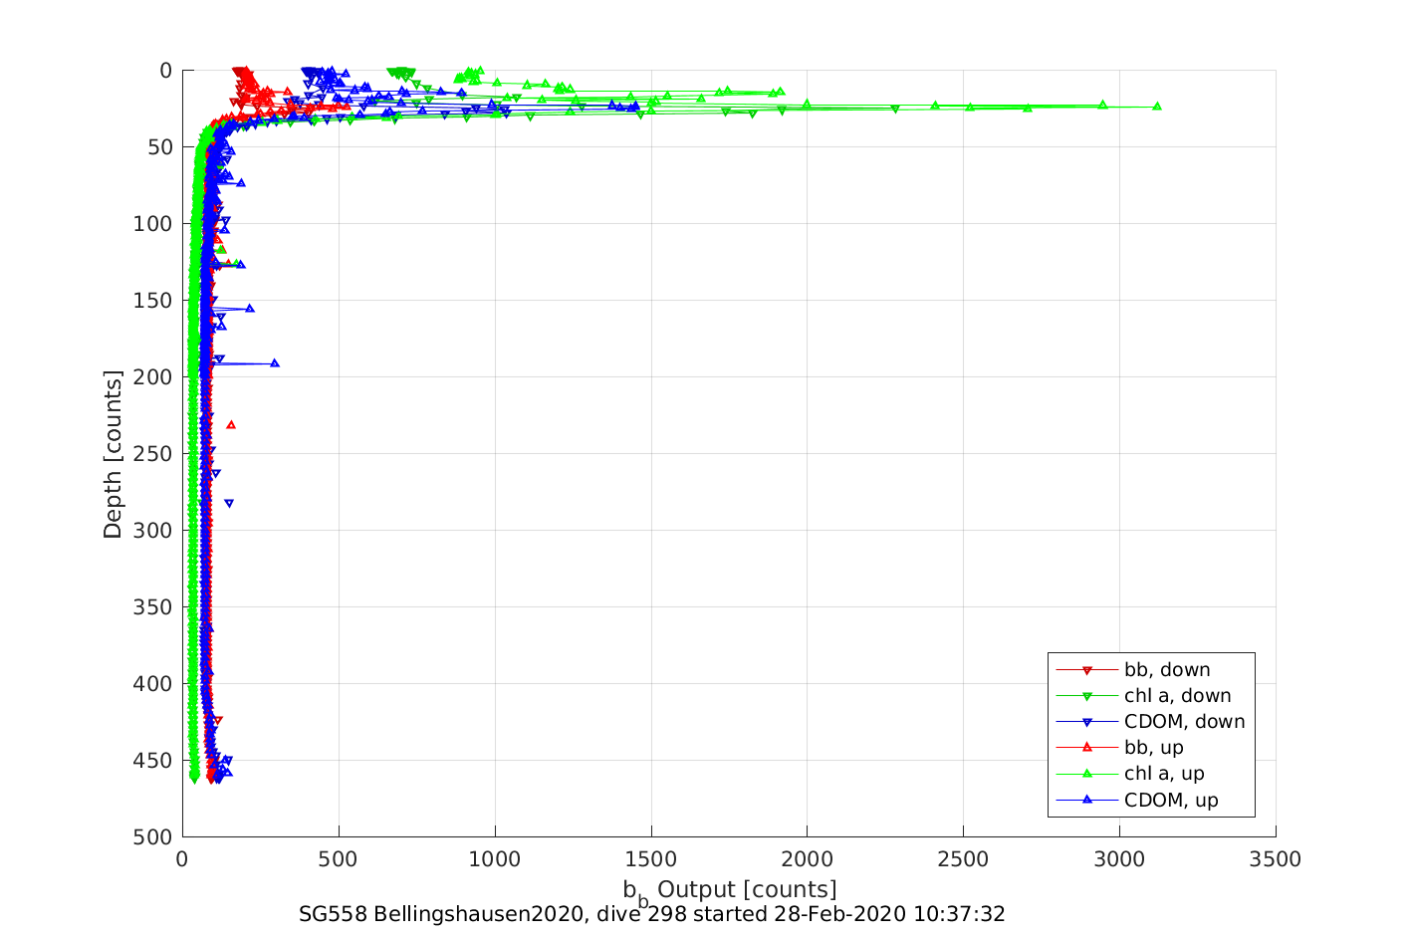This screenshot has width=1411, height=941.
Task: Click the isolated red up-triangle near depth 230
Action: [x=231, y=425]
